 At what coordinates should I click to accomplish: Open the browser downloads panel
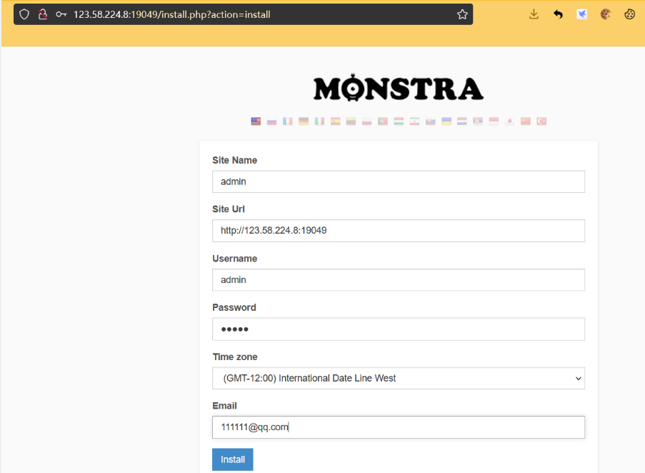(x=534, y=14)
